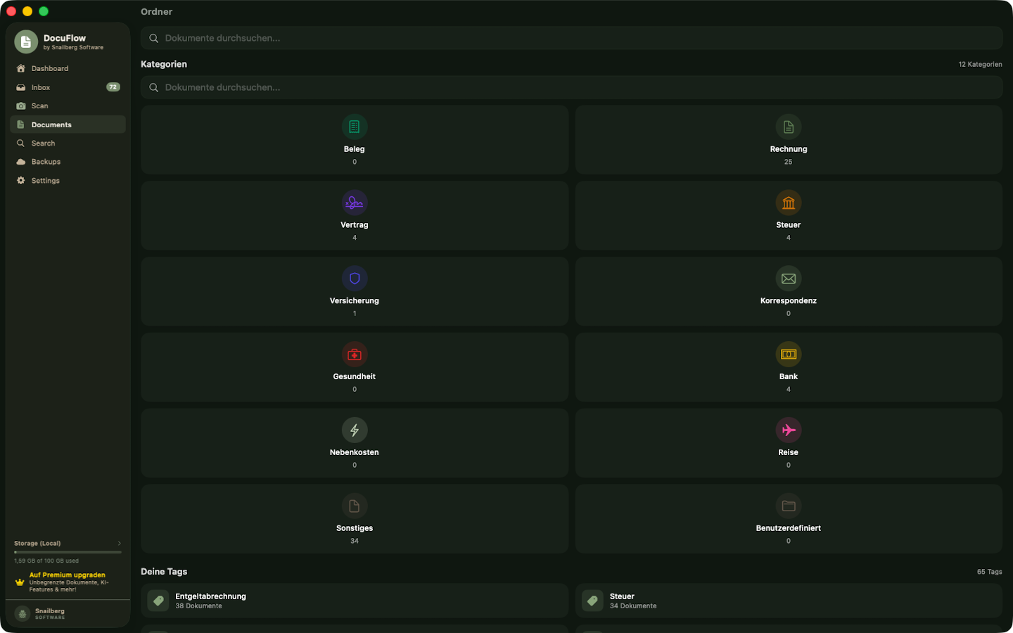
Task: Click the Rechnung count '25'
Action: coord(788,162)
